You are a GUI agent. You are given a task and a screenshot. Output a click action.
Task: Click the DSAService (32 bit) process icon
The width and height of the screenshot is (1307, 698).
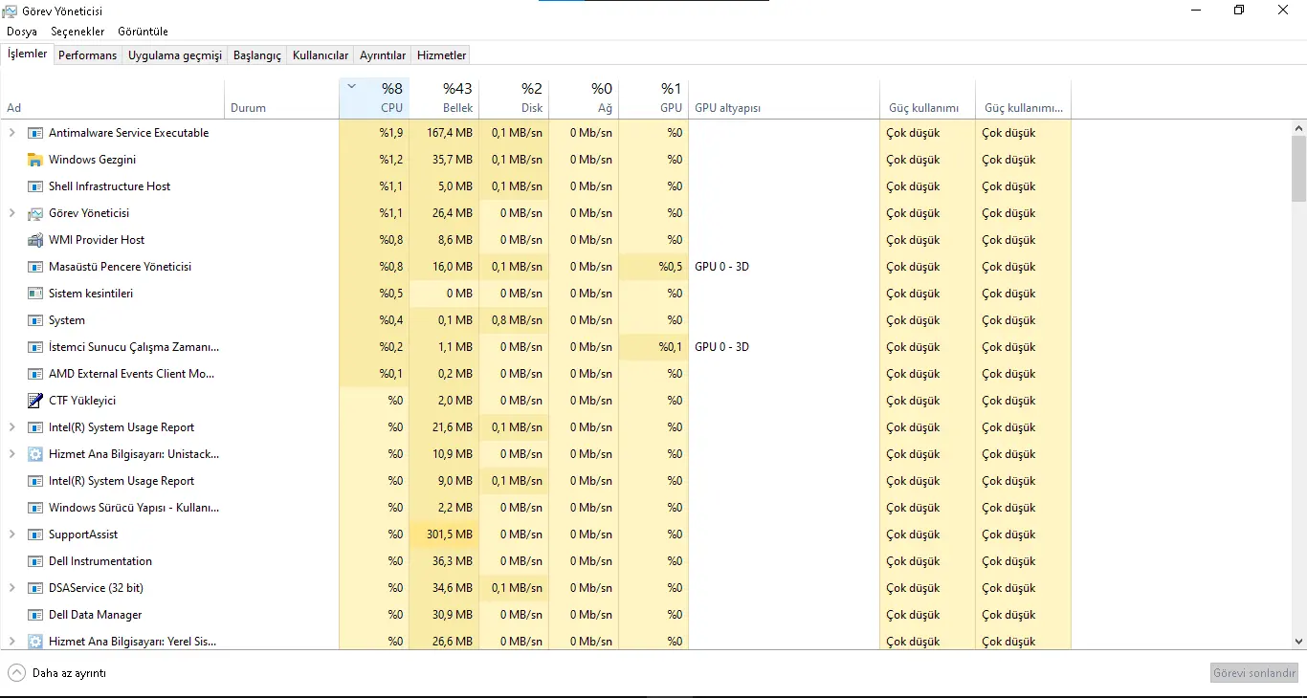pyautogui.click(x=35, y=588)
